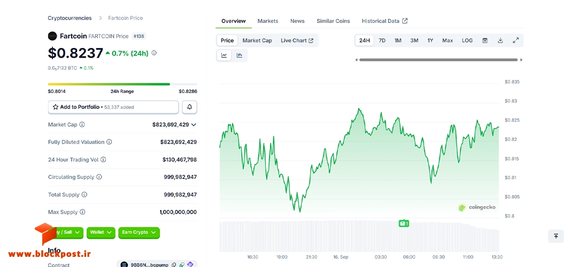The width and height of the screenshot is (570, 267).
Task: Open the Earn Crypto dropdown
Action: (x=139, y=232)
